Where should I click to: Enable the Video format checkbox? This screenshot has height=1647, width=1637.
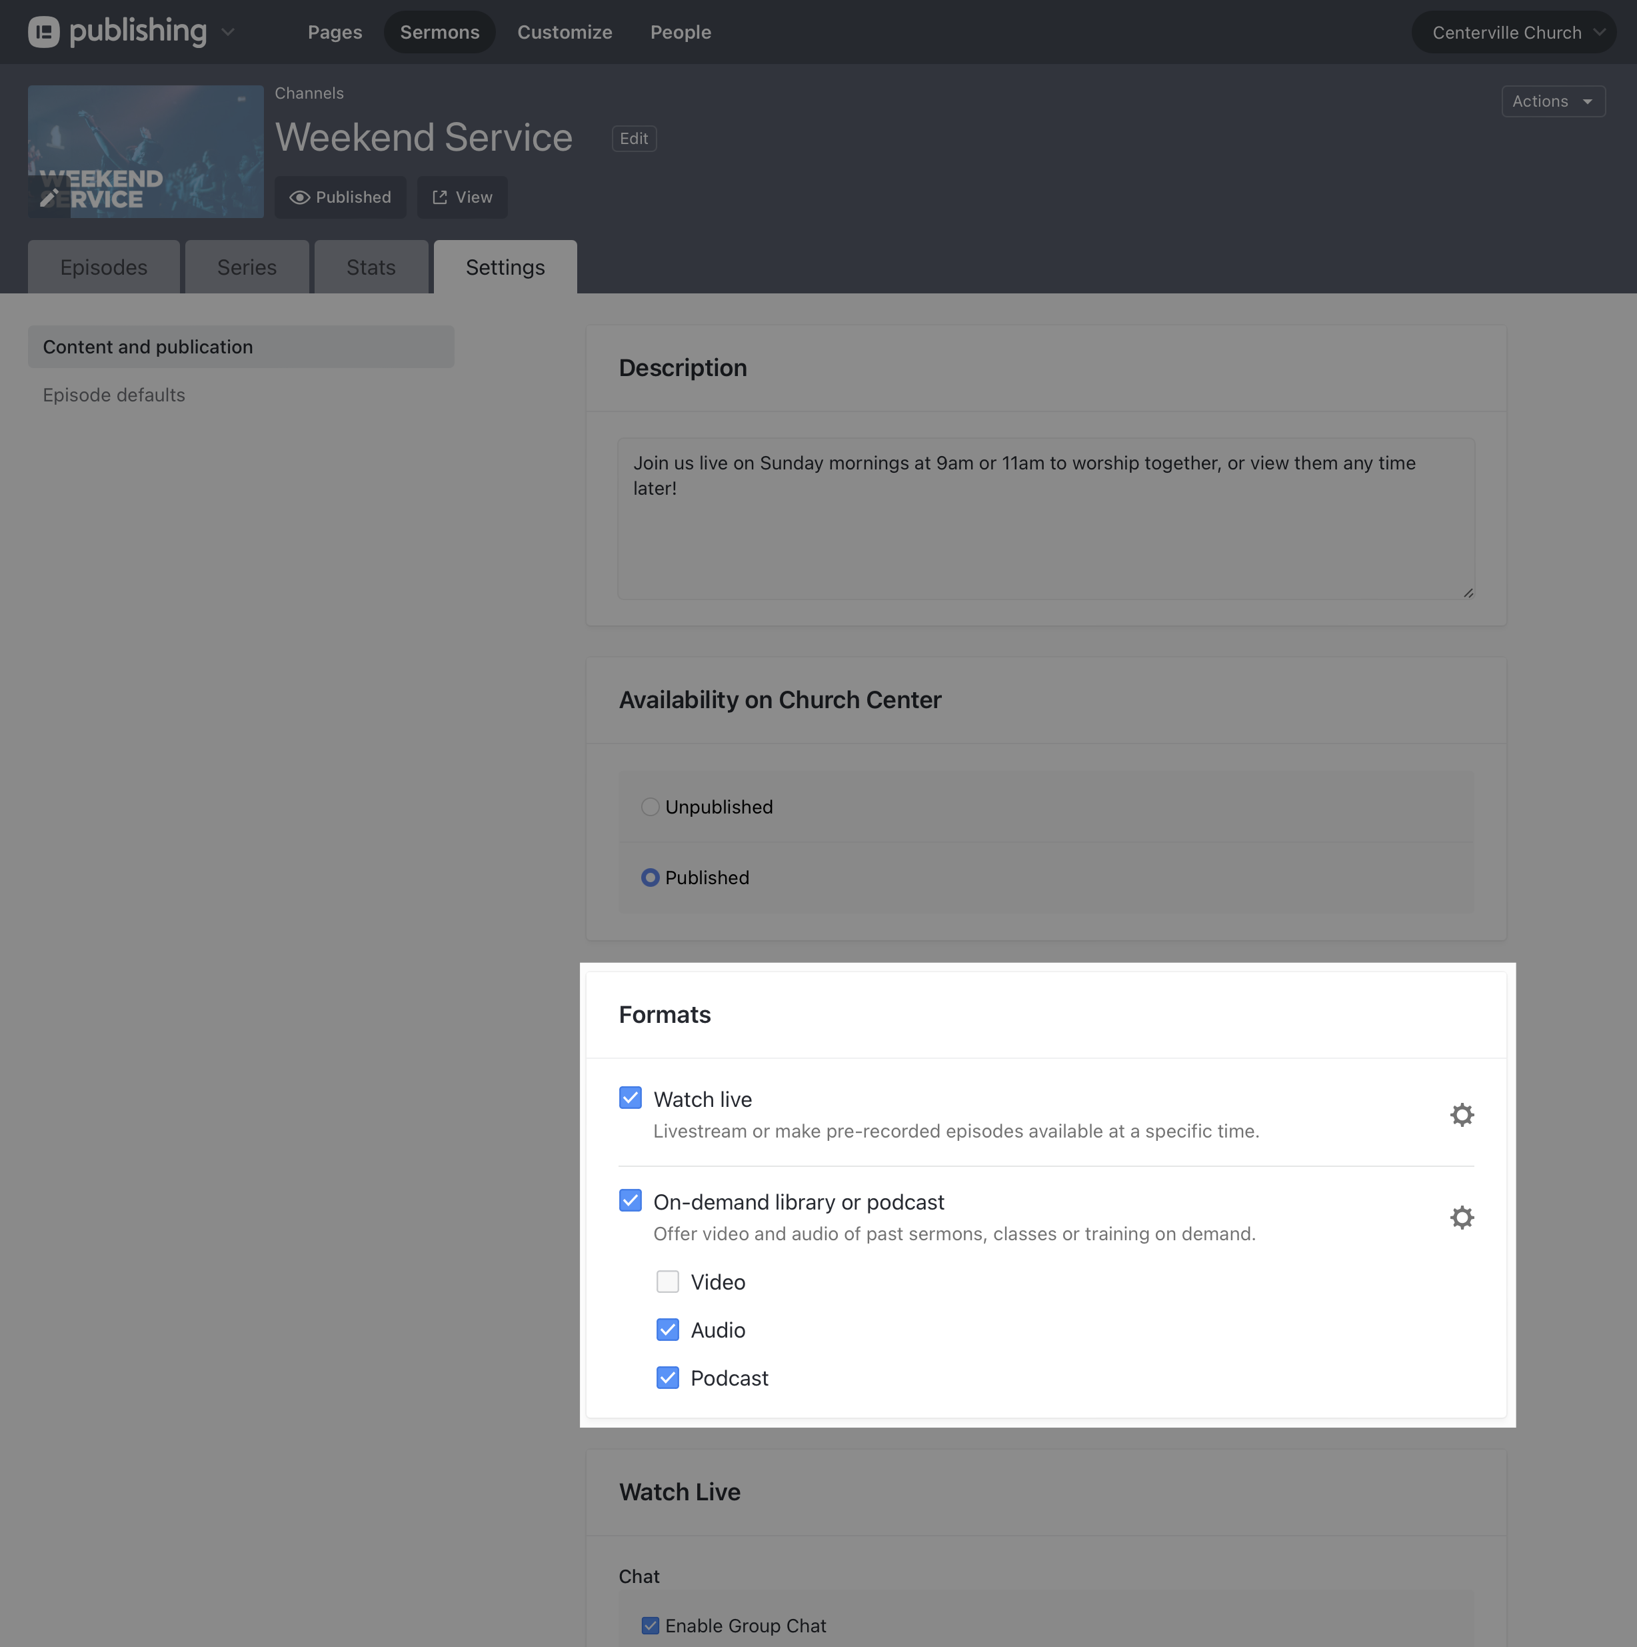pos(667,1282)
